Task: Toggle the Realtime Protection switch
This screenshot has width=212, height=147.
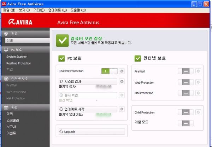Action: 110,71
